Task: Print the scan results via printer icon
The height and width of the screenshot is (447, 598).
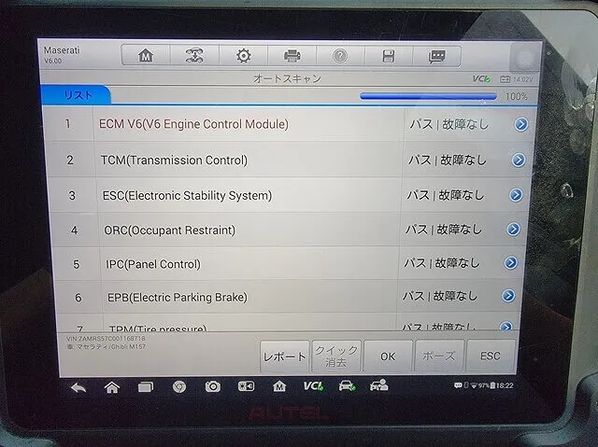Action: (292, 56)
